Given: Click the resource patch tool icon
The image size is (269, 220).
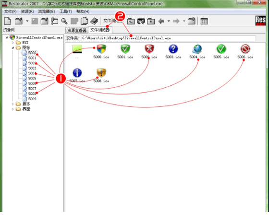Looking at the screenshot, I should pyautogui.click(x=54, y=21).
